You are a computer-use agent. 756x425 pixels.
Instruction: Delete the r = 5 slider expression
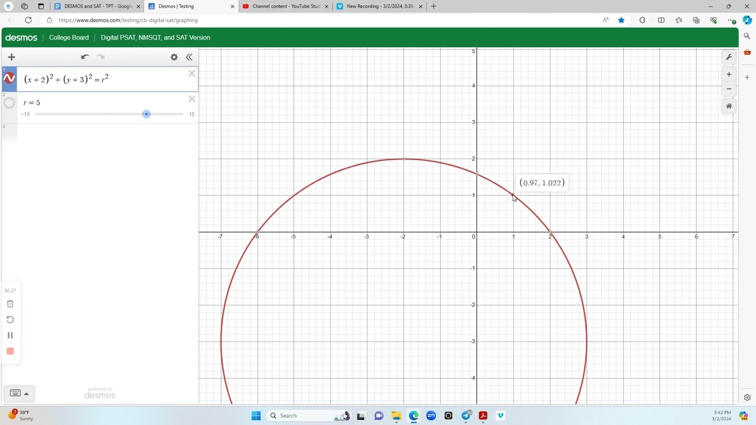pyautogui.click(x=192, y=99)
